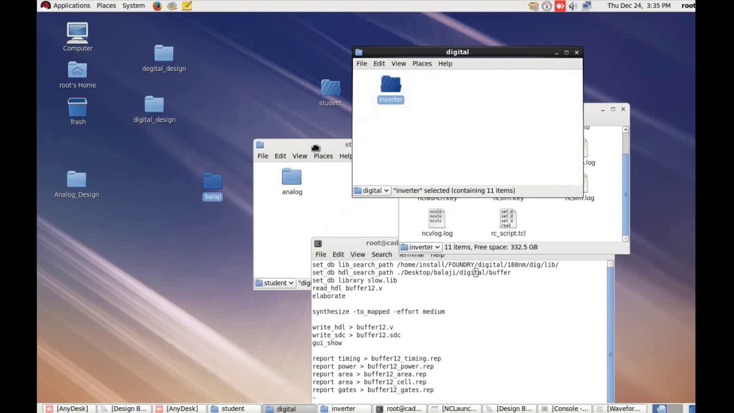
Task: Expand the digital location dropdown
Action: click(372, 190)
